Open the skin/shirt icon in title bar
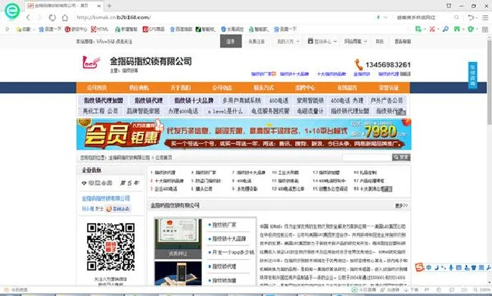The image size is (492, 296). click(x=449, y=5)
